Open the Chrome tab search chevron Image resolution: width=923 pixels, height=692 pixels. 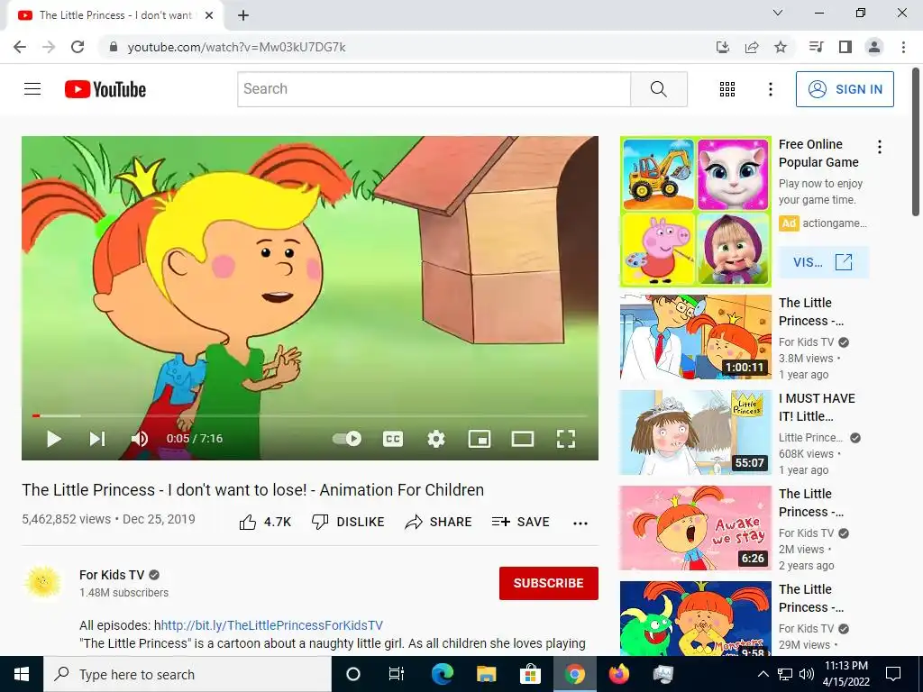pos(778,13)
